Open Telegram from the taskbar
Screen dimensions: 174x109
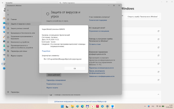point(102,106)
